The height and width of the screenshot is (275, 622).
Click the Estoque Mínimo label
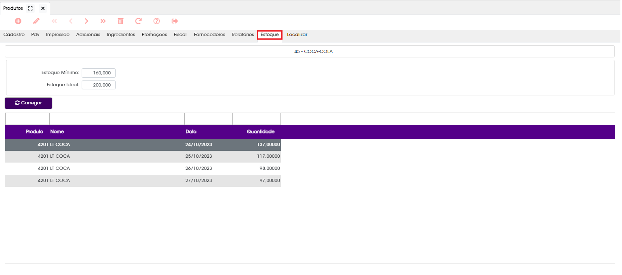(x=61, y=73)
